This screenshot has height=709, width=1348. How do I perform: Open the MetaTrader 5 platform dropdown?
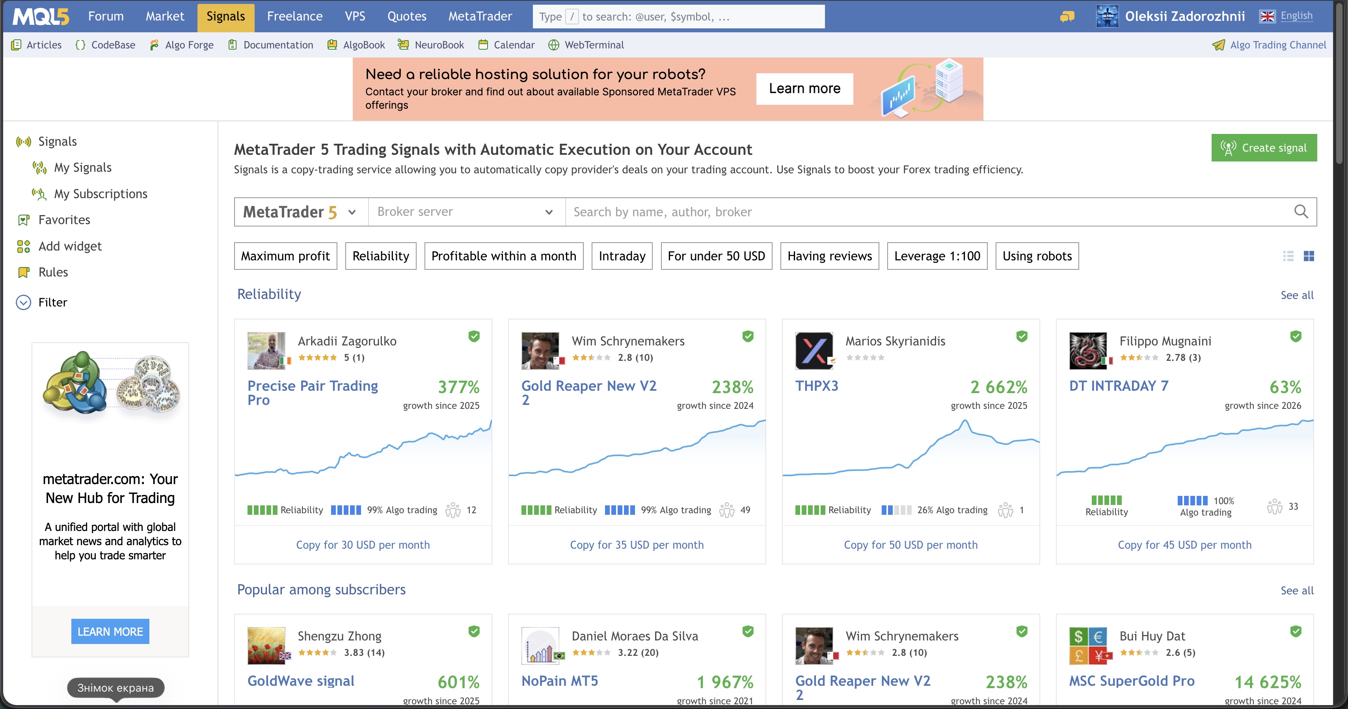302,212
